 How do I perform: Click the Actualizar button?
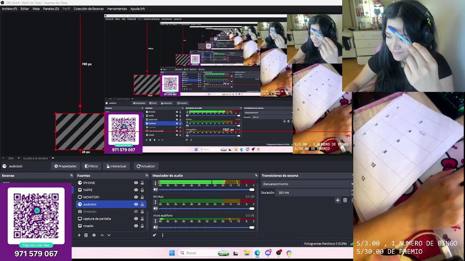[146, 166]
